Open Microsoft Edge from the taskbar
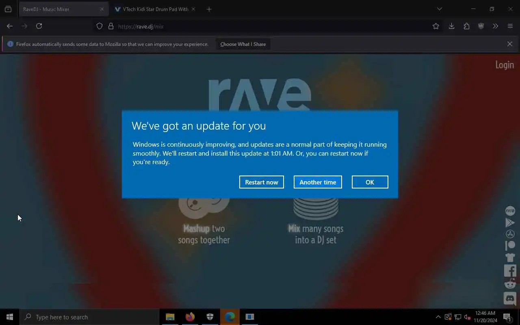520x325 pixels. pos(230,317)
